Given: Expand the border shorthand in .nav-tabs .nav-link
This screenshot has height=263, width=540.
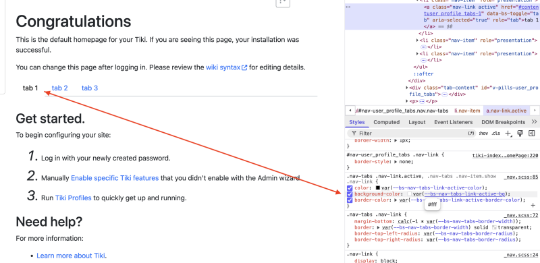Looking at the screenshot, I should click(379, 227).
